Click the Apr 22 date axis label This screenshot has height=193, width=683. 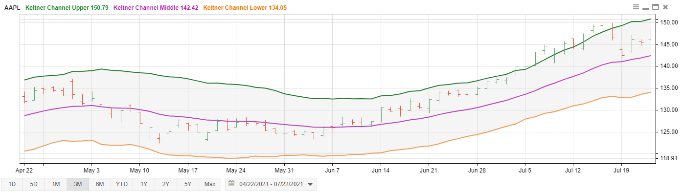coord(24,171)
